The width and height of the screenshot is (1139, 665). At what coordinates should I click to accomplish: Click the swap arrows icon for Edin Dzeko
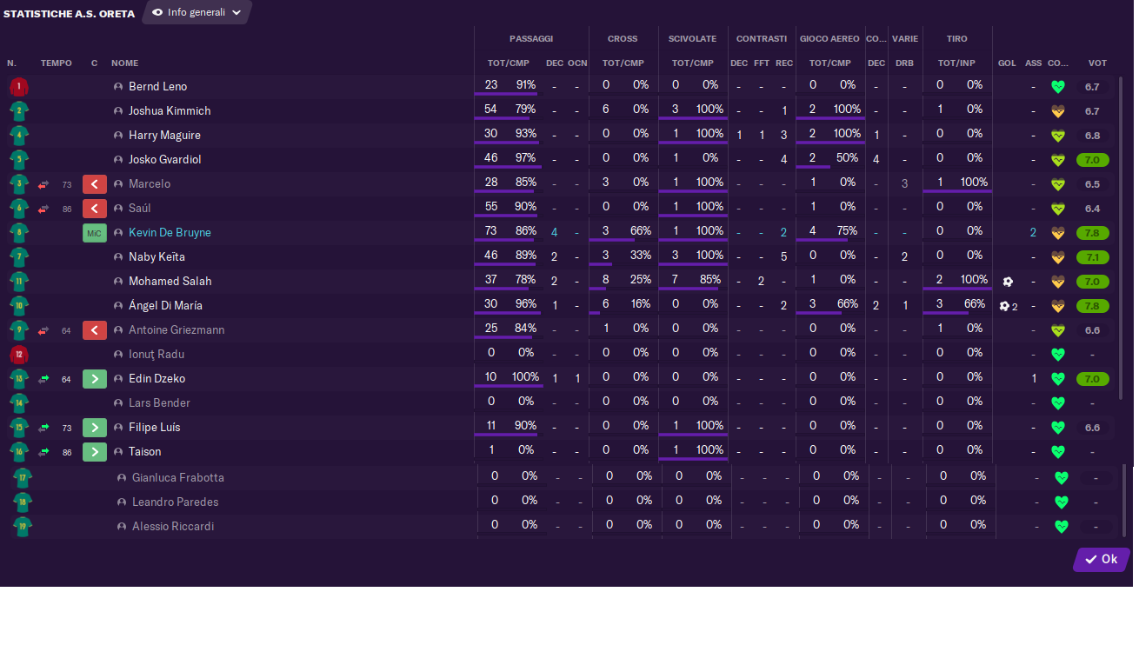coord(43,379)
